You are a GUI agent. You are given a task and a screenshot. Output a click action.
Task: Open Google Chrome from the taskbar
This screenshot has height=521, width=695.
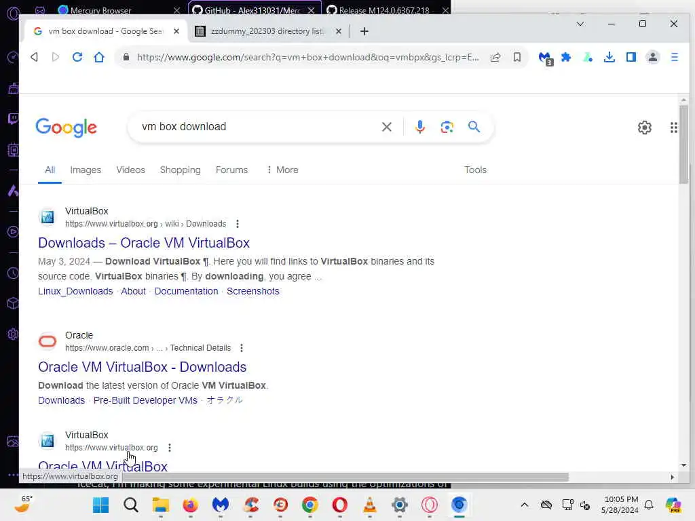pos(309,505)
